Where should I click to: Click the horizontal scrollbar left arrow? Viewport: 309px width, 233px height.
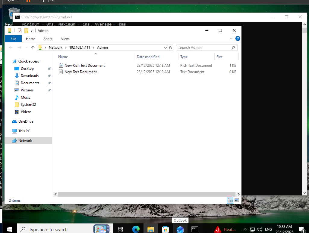click(x=55, y=194)
